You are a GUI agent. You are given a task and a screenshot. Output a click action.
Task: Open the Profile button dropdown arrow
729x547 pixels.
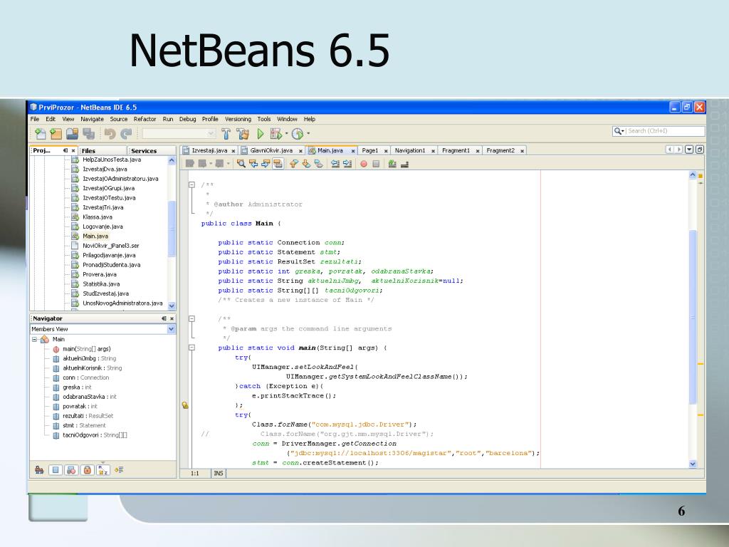308,134
